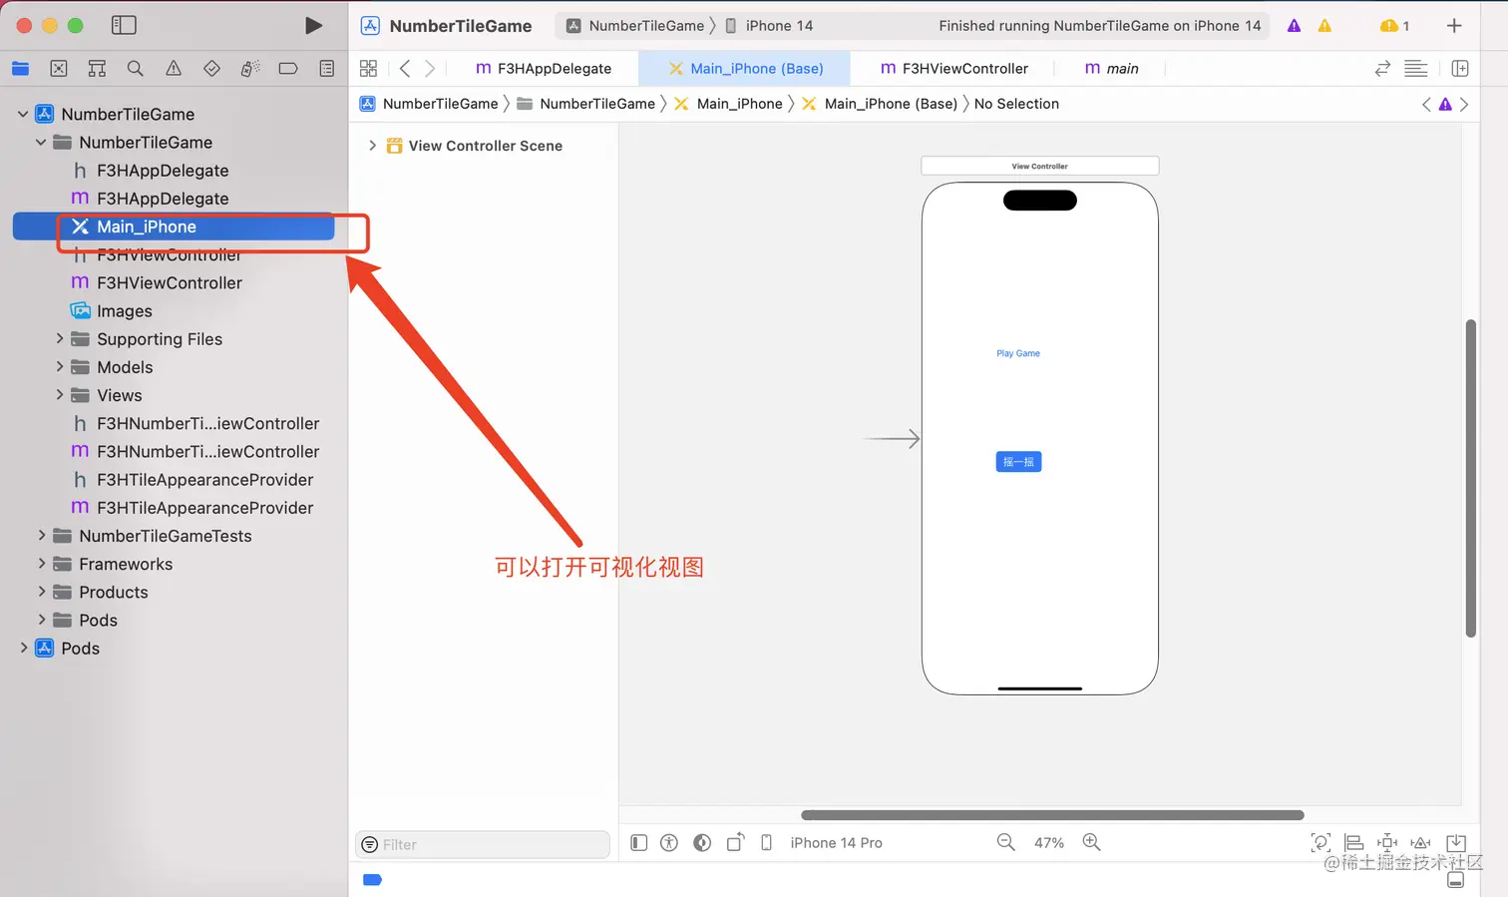1508x897 pixels.
Task: Click the 47% zoom level
Action: click(x=1048, y=842)
